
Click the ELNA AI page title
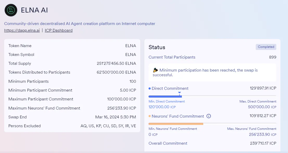(34, 10)
